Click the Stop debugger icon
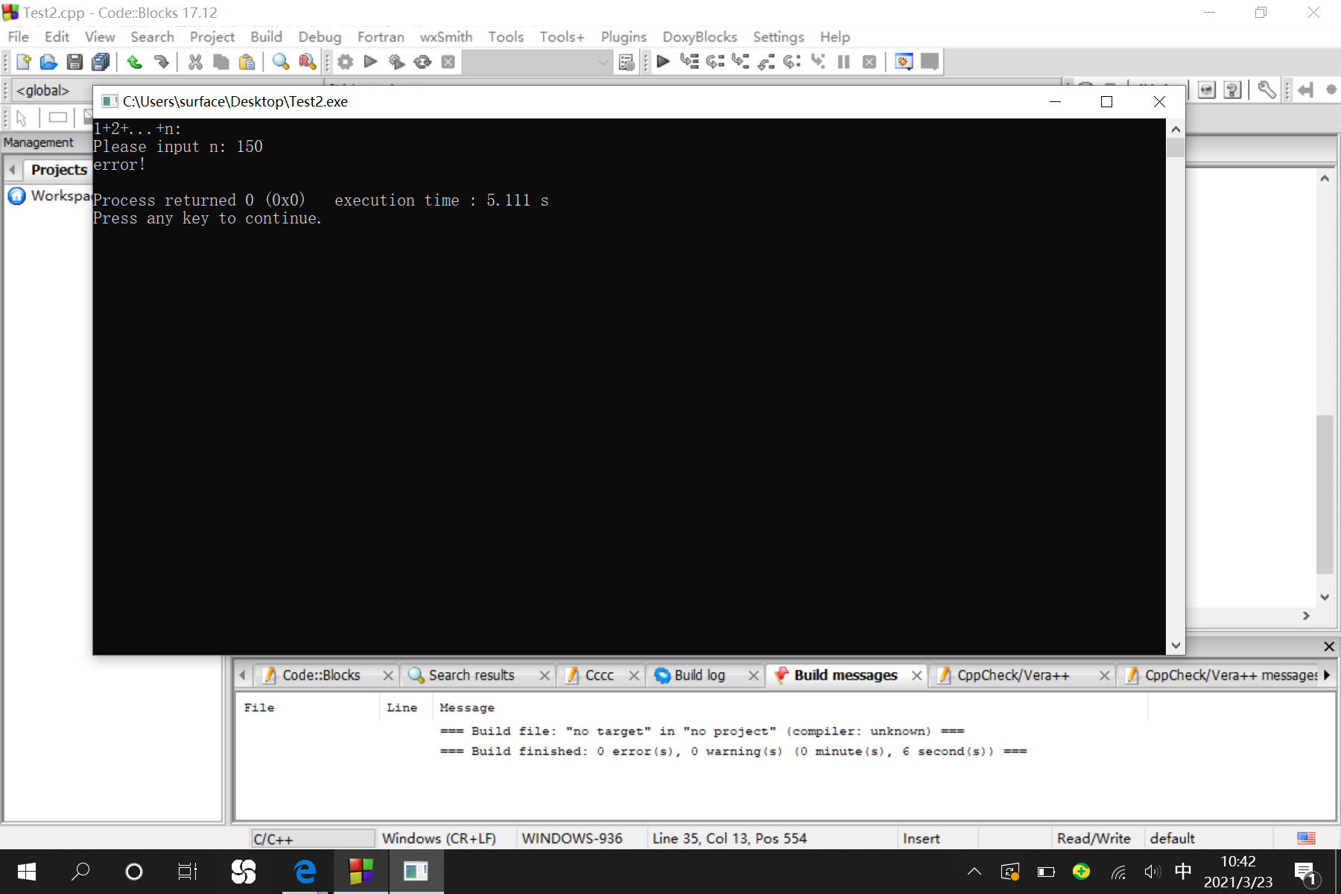 [x=869, y=61]
